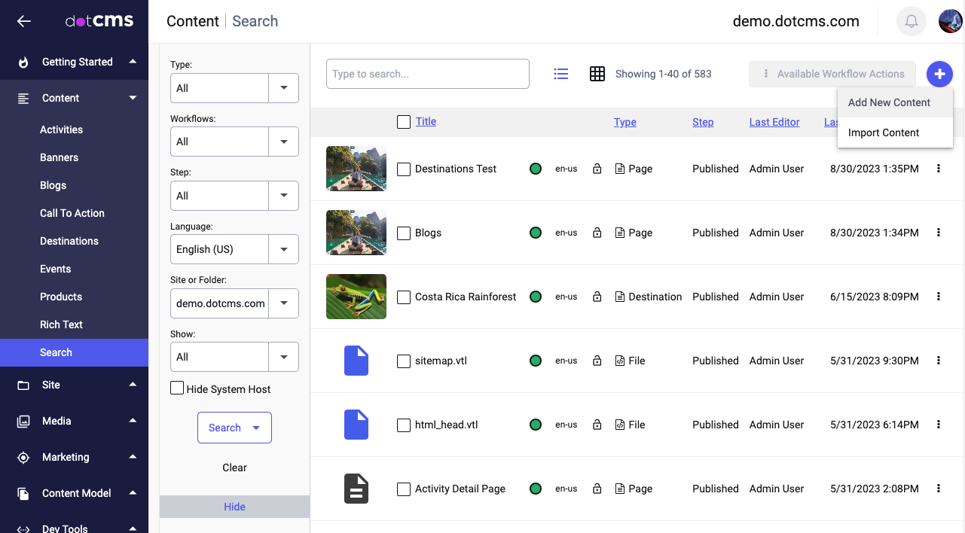Switch to grid card view icon

pyautogui.click(x=597, y=74)
